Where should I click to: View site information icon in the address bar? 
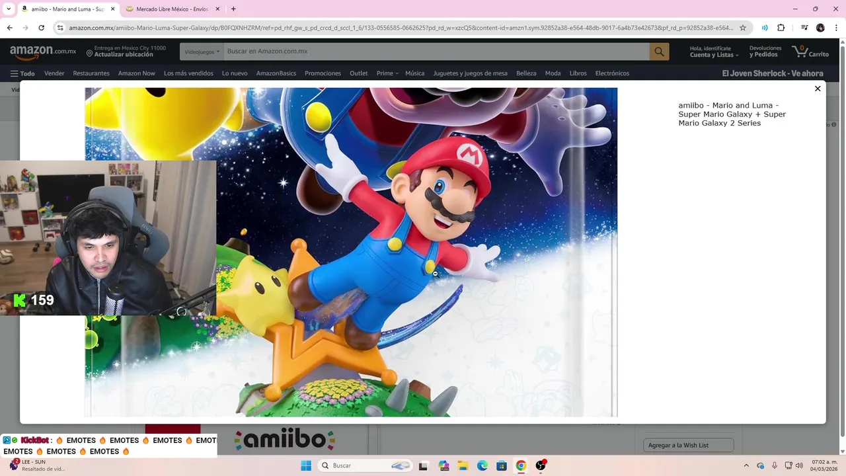tap(60, 28)
